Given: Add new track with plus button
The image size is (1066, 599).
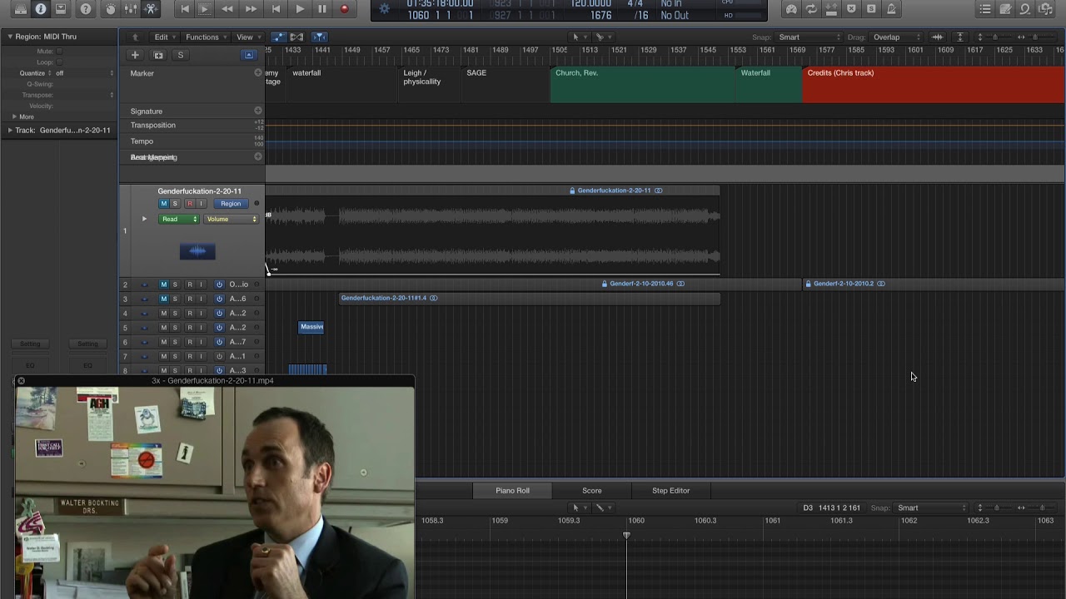Looking at the screenshot, I should point(135,55).
